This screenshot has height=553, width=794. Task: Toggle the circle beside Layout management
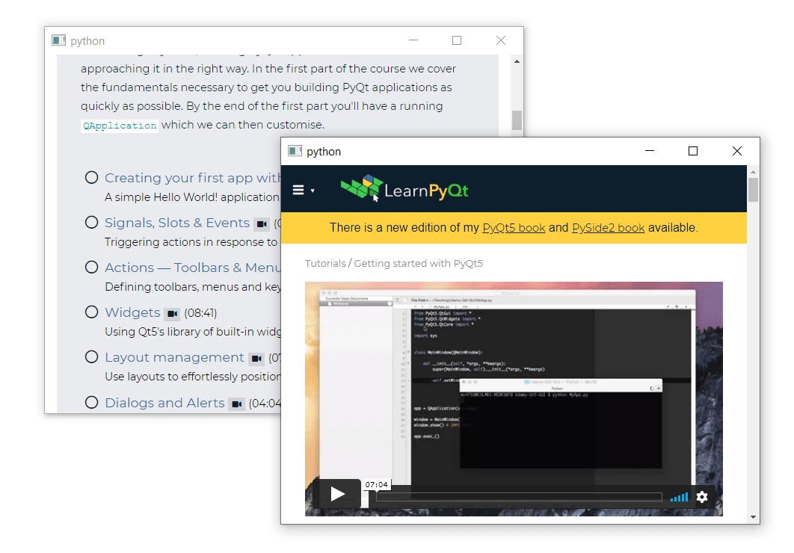click(x=91, y=356)
